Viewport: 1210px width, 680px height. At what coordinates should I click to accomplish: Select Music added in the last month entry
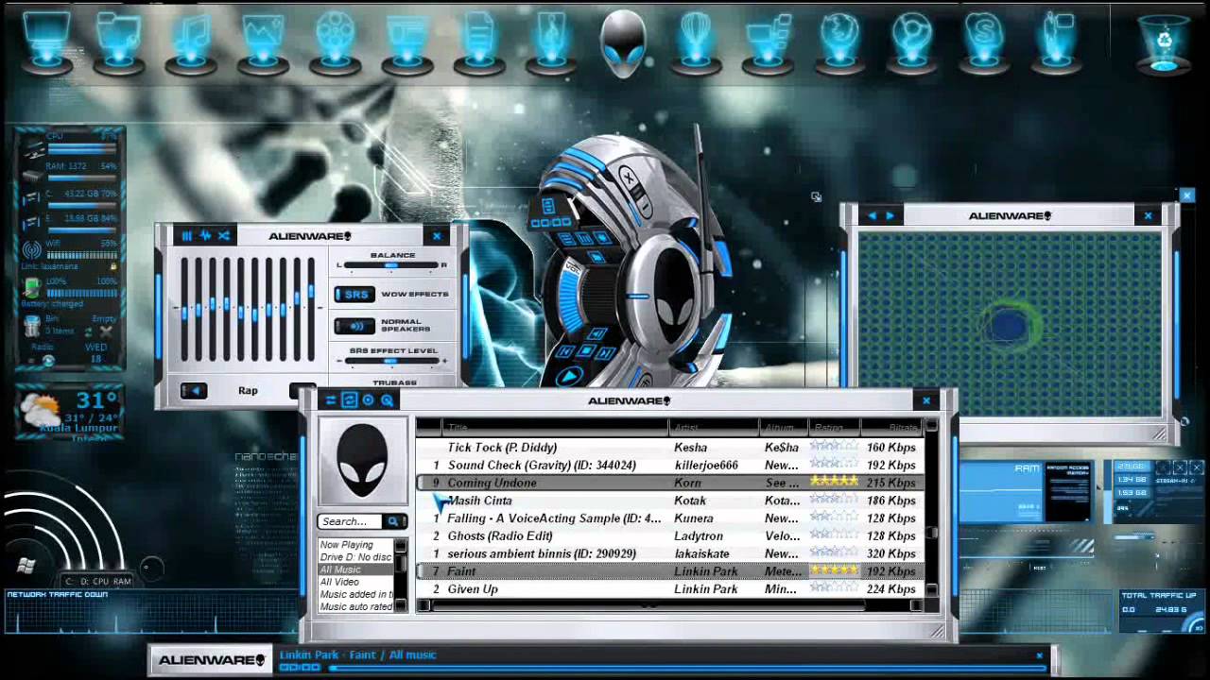coord(356,594)
